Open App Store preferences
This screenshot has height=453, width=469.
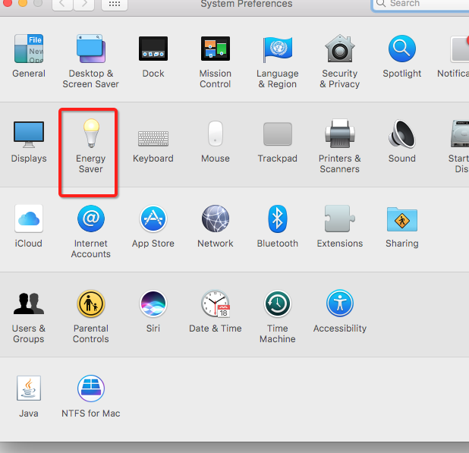pos(153,226)
